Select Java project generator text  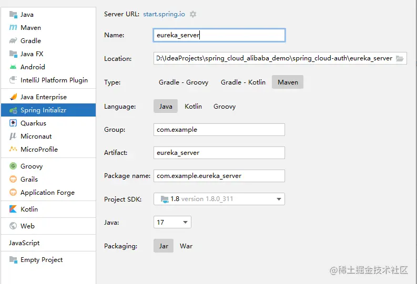point(27,15)
